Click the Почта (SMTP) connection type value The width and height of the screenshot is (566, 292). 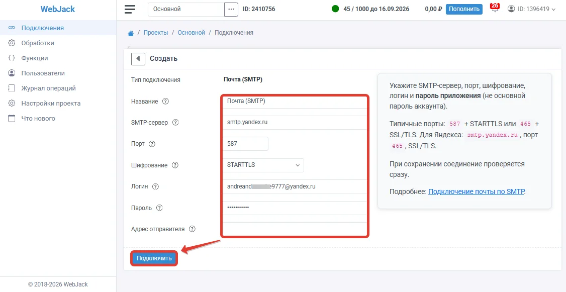coord(243,79)
